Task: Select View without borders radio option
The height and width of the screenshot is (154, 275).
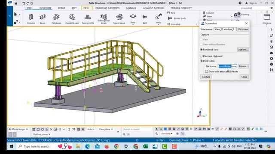Action: click(202, 44)
